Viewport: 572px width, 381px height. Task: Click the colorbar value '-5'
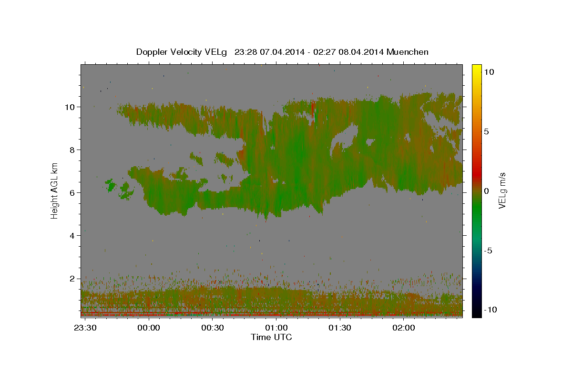click(489, 251)
